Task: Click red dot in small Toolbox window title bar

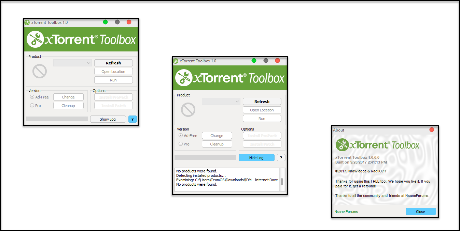Action: click(x=129, y=22)
